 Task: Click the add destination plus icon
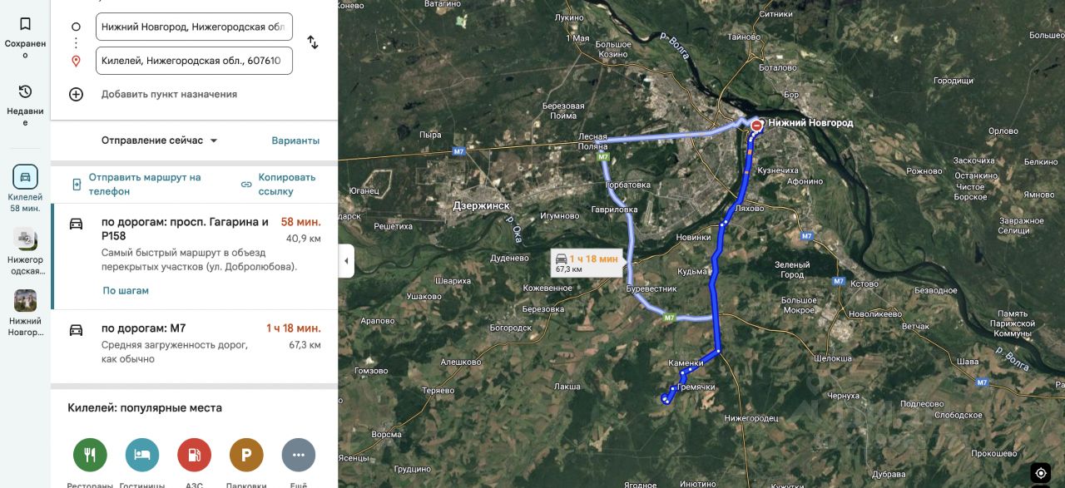76,94
